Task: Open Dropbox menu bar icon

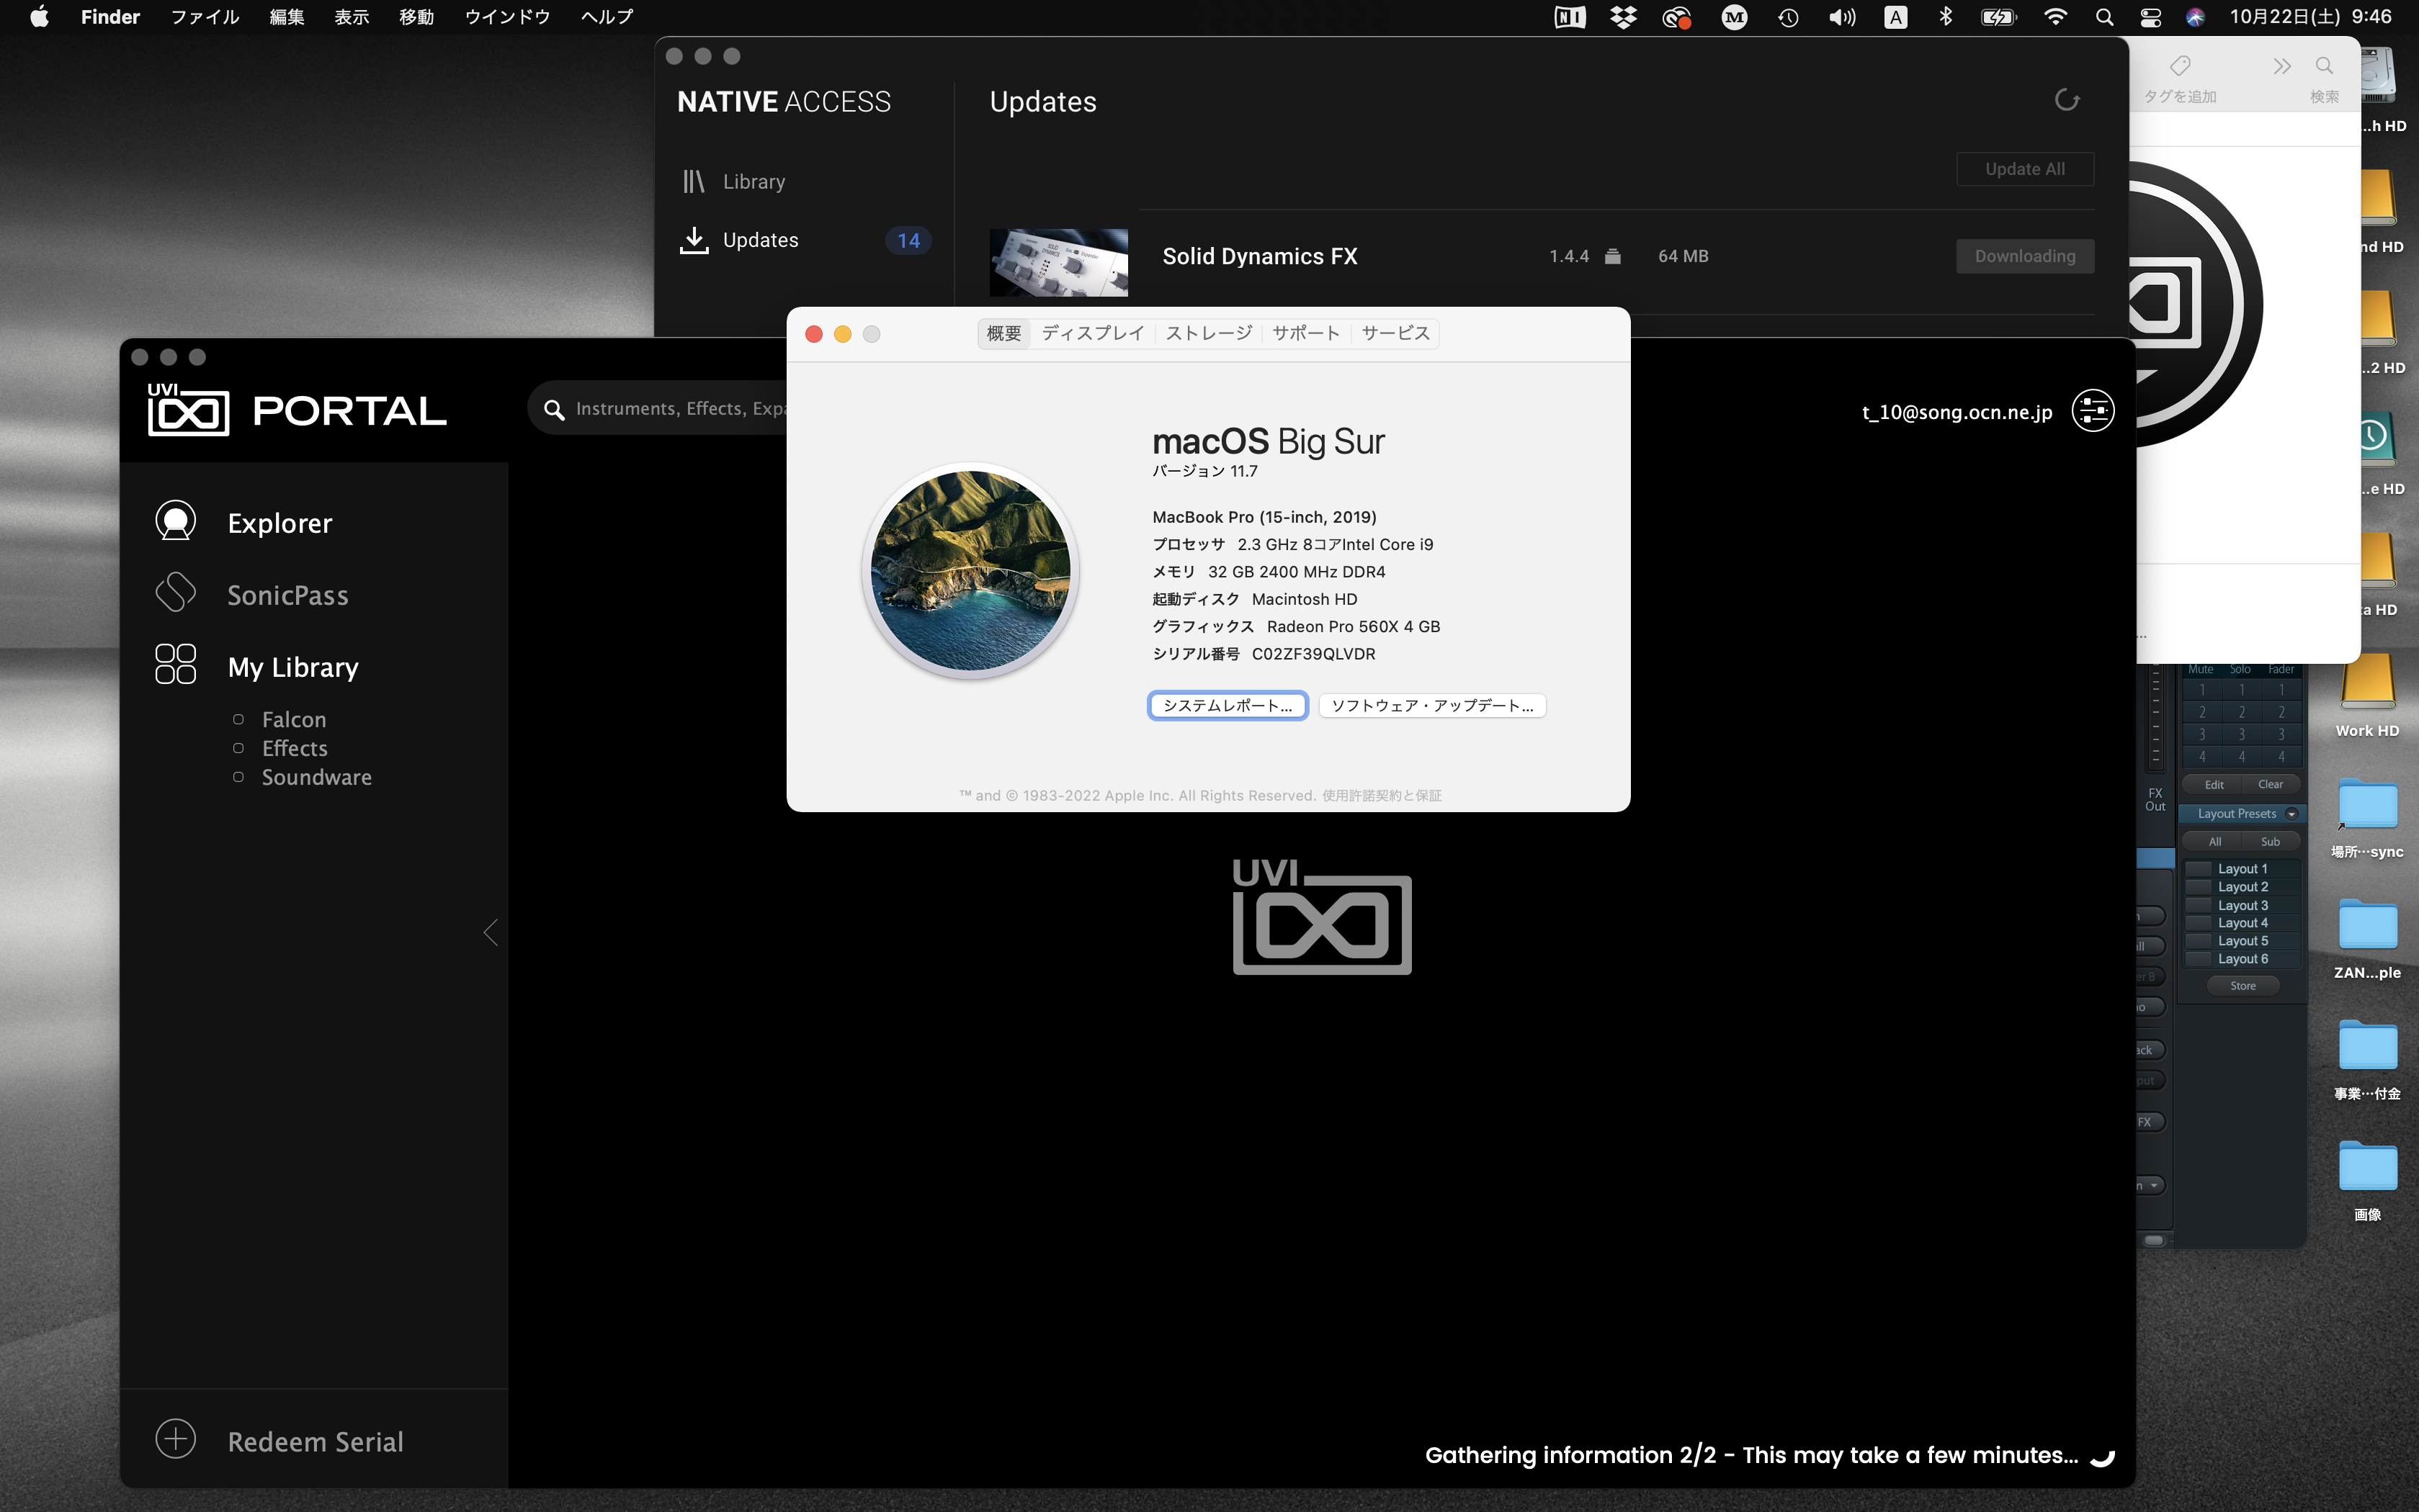Action: coord(1623,17)
